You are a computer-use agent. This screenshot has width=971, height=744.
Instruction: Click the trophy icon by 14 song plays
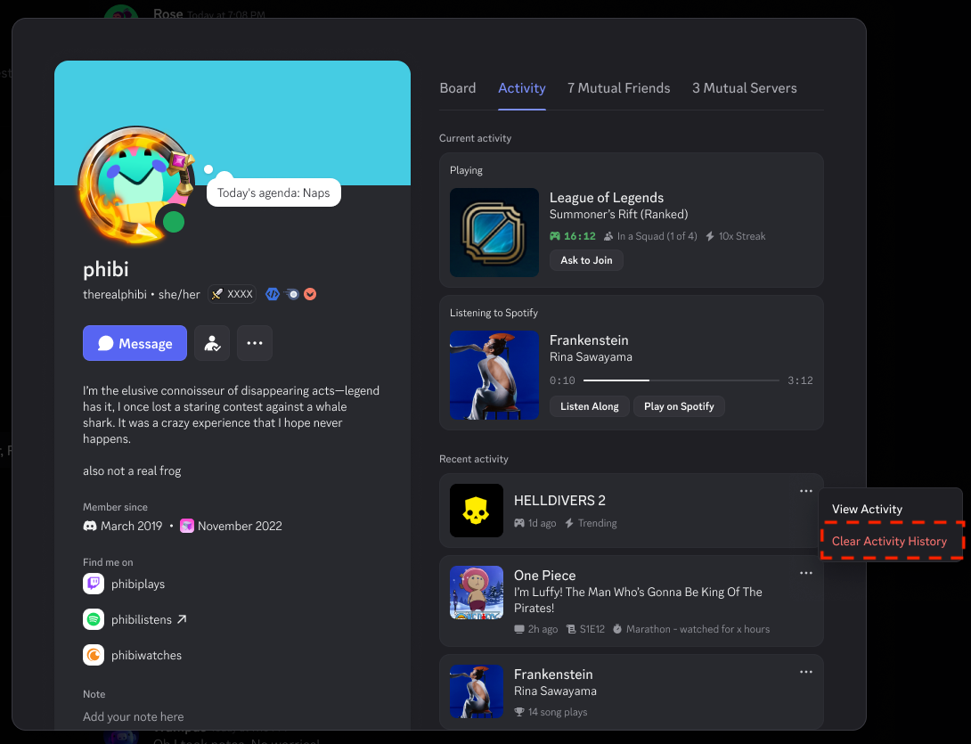[x=519, y=712]
